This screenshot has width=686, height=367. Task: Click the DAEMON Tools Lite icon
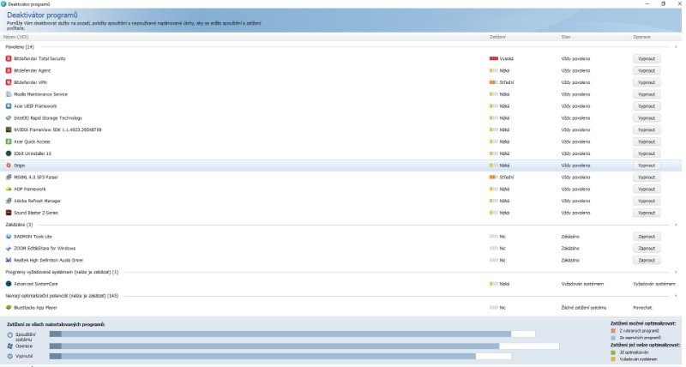point(9,236)
